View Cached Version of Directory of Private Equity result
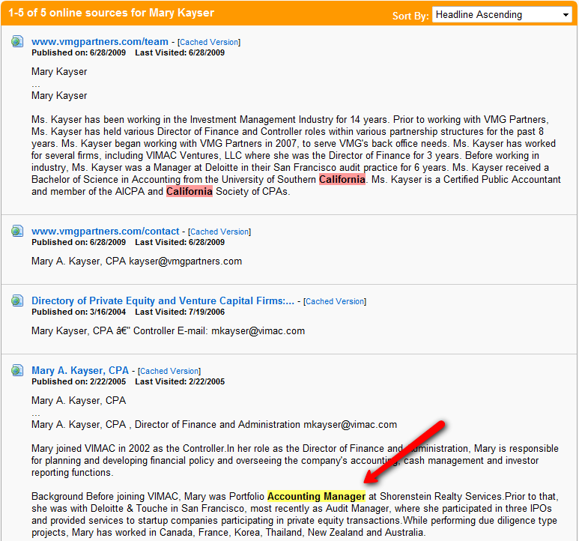Screen dimensions: 579x541 click(335, 302)
